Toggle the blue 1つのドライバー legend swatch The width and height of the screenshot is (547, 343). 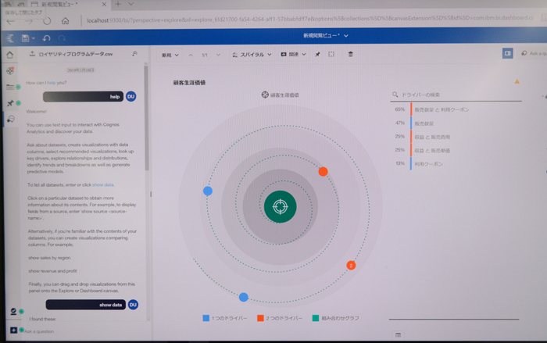[x=206, y=318]
